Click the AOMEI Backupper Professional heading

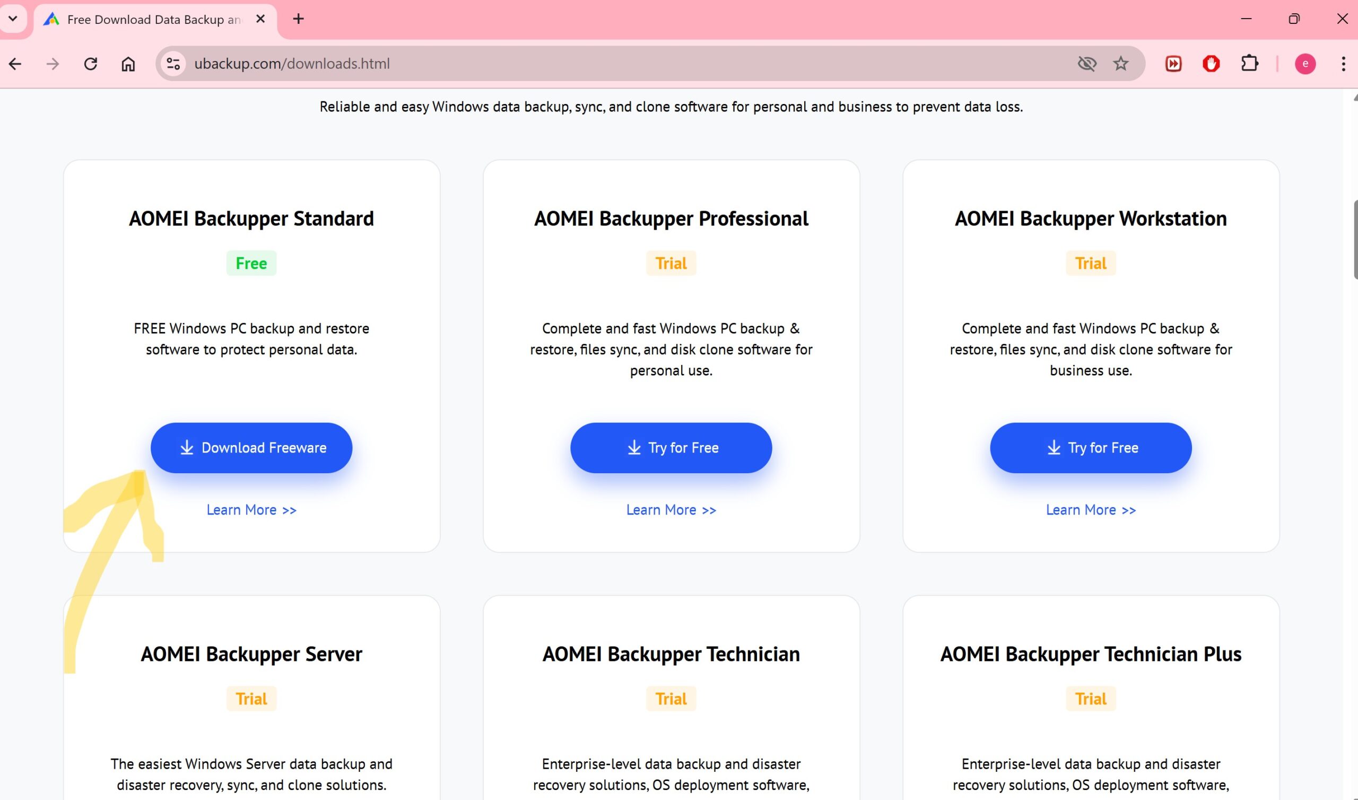pyautogui.click(x=671, y=219)
